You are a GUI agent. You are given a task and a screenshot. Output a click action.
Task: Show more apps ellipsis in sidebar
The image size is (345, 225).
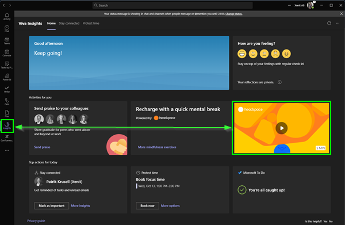click(x=7, y=150)
